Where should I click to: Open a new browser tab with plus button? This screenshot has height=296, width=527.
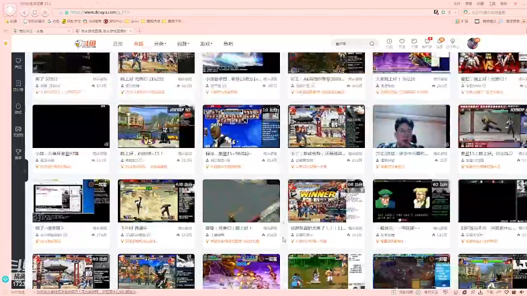click(x=139, y=31)
